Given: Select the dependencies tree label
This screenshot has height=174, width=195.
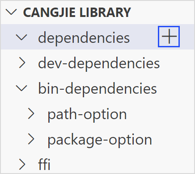Looking at the screenshot, I should 84,38.
